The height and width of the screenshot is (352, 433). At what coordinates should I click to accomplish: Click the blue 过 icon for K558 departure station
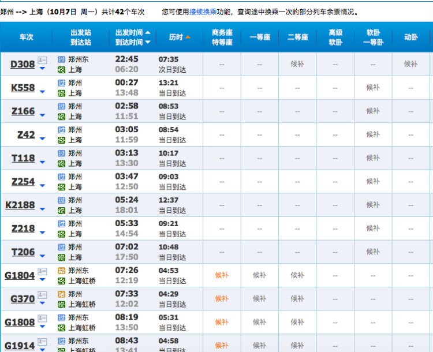click(62, 83)
